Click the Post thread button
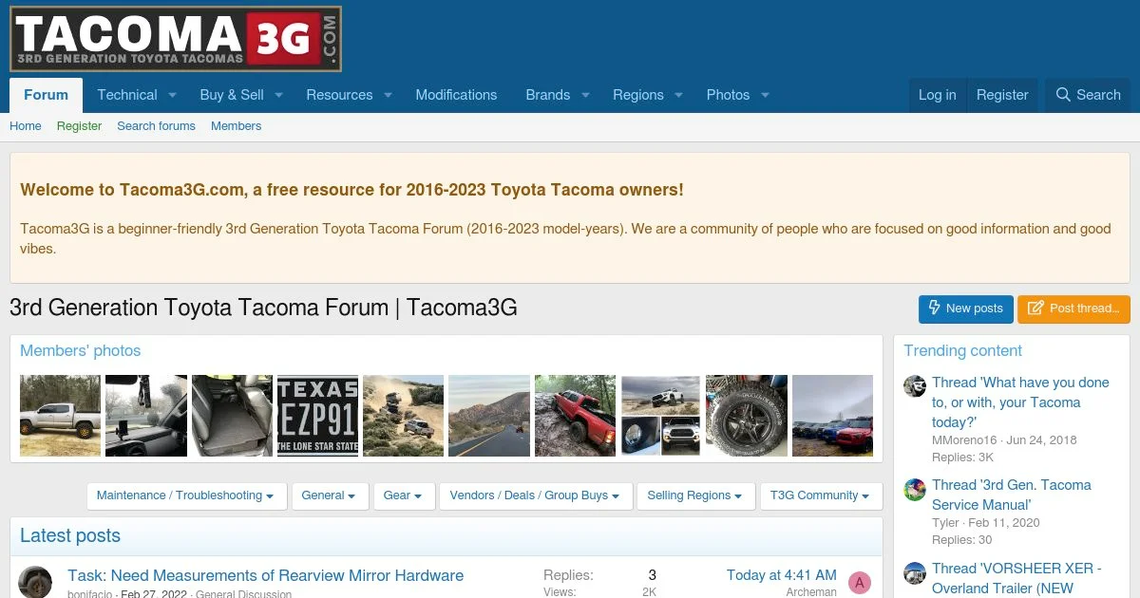This screenshot has width=1140, height=598. [1074, 308]
